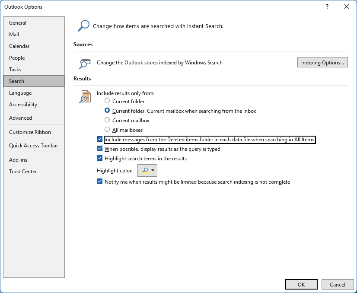Image resolution: width=357 pixels, height=293 pixels.
Task: Click the Indexing Options button
Action: [x=322, y=63]
